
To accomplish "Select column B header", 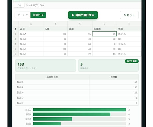I will click(x=56, y=24).
